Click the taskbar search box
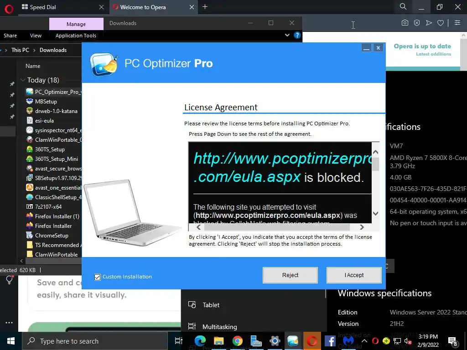The width and height of the screenshot is (467, 350). [95, 341]
